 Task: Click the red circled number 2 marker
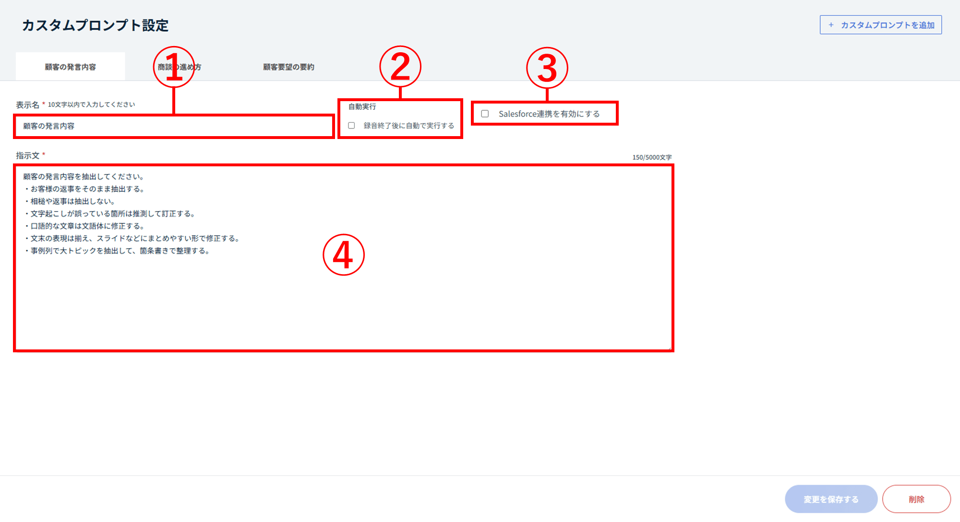click(x=400, y=67)
